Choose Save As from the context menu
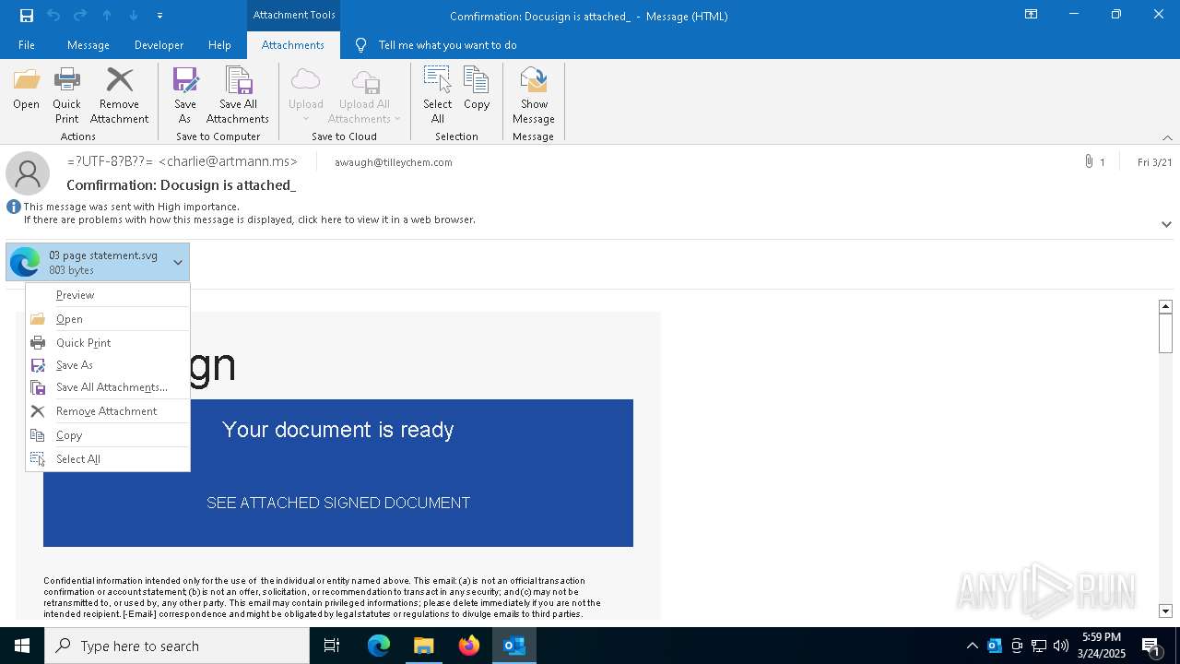Screen dimensions: 1180x664 coord(108,365)
